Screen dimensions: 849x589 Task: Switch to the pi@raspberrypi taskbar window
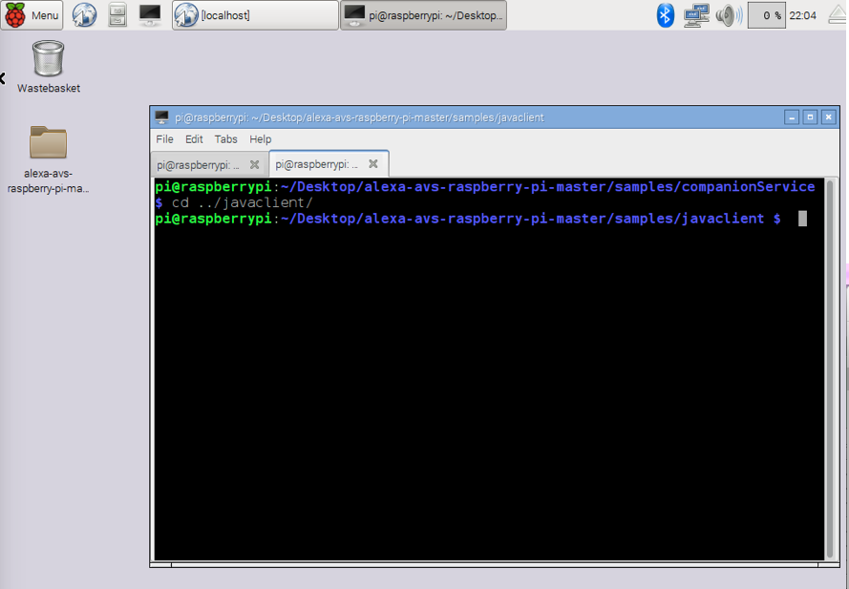click(423, 15)
